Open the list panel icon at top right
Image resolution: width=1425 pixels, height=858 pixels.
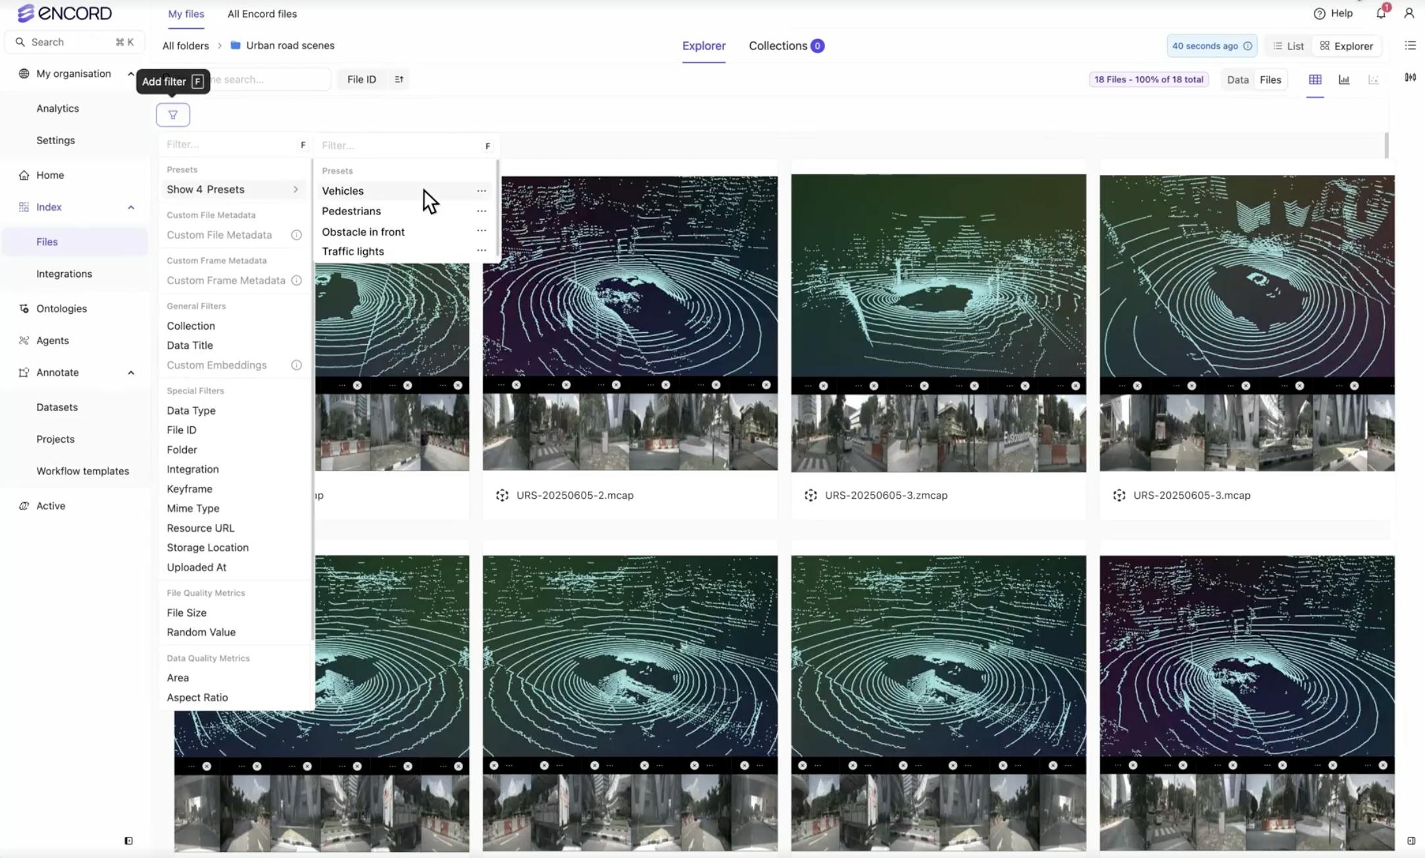point(1410,45)
